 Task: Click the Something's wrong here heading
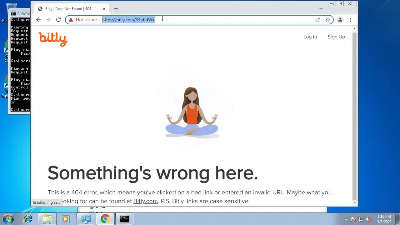pos(153,173)
